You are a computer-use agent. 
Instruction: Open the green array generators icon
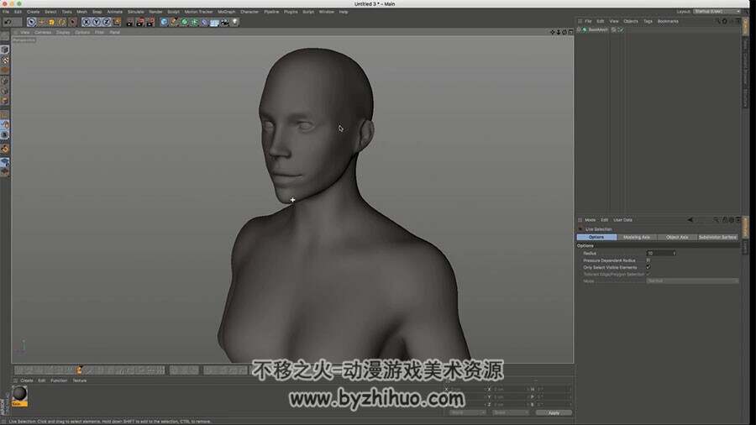194,22
